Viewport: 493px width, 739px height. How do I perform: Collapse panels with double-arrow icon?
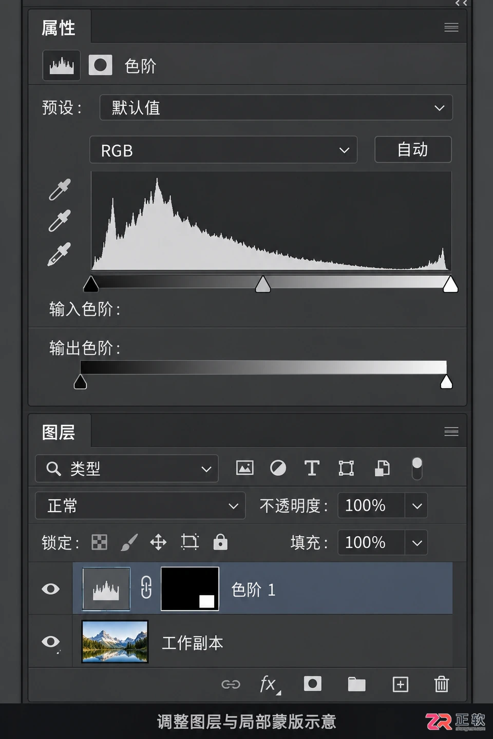tap(461, 3)
